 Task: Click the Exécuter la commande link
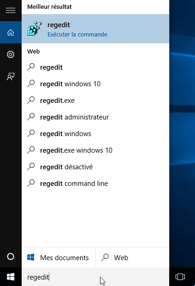pyautogui.click(x=77, y=35)
